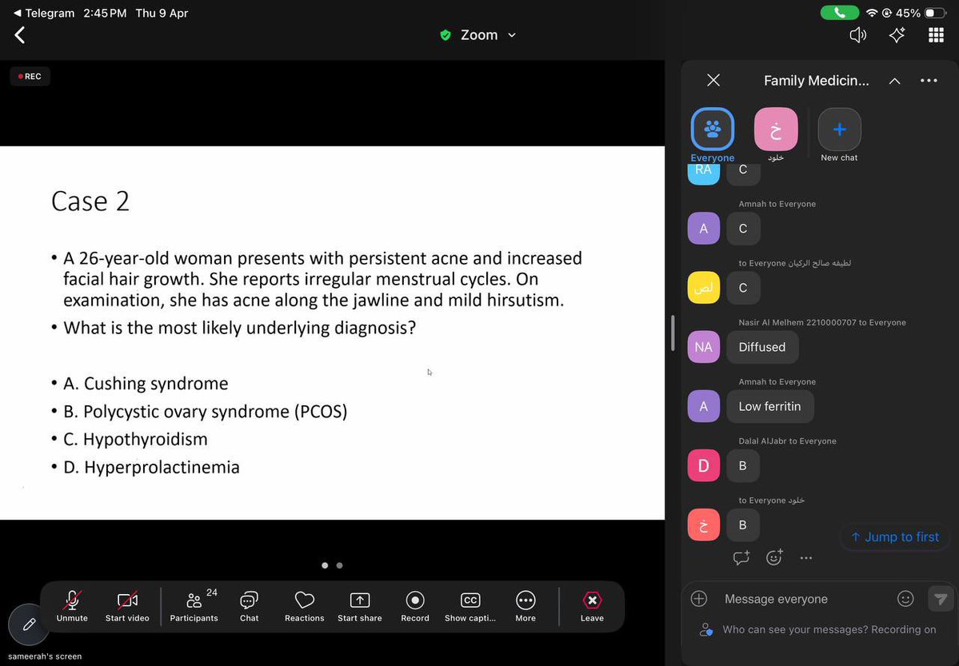Start video camera

[x=127, y=607]
